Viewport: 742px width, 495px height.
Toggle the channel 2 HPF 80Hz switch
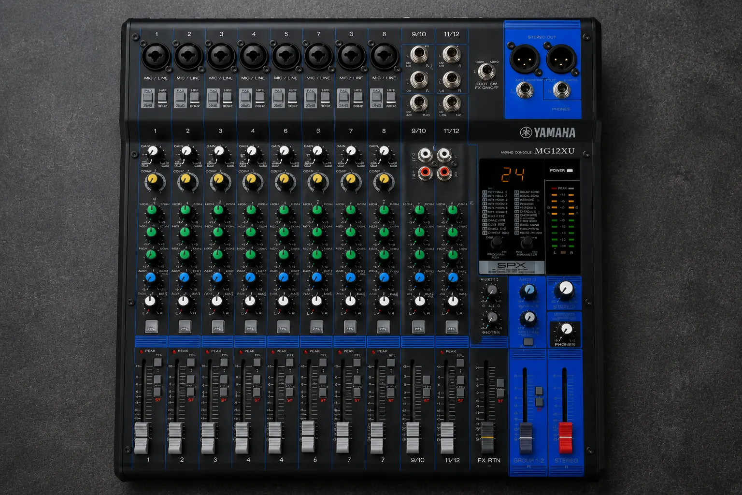(195, 98)
